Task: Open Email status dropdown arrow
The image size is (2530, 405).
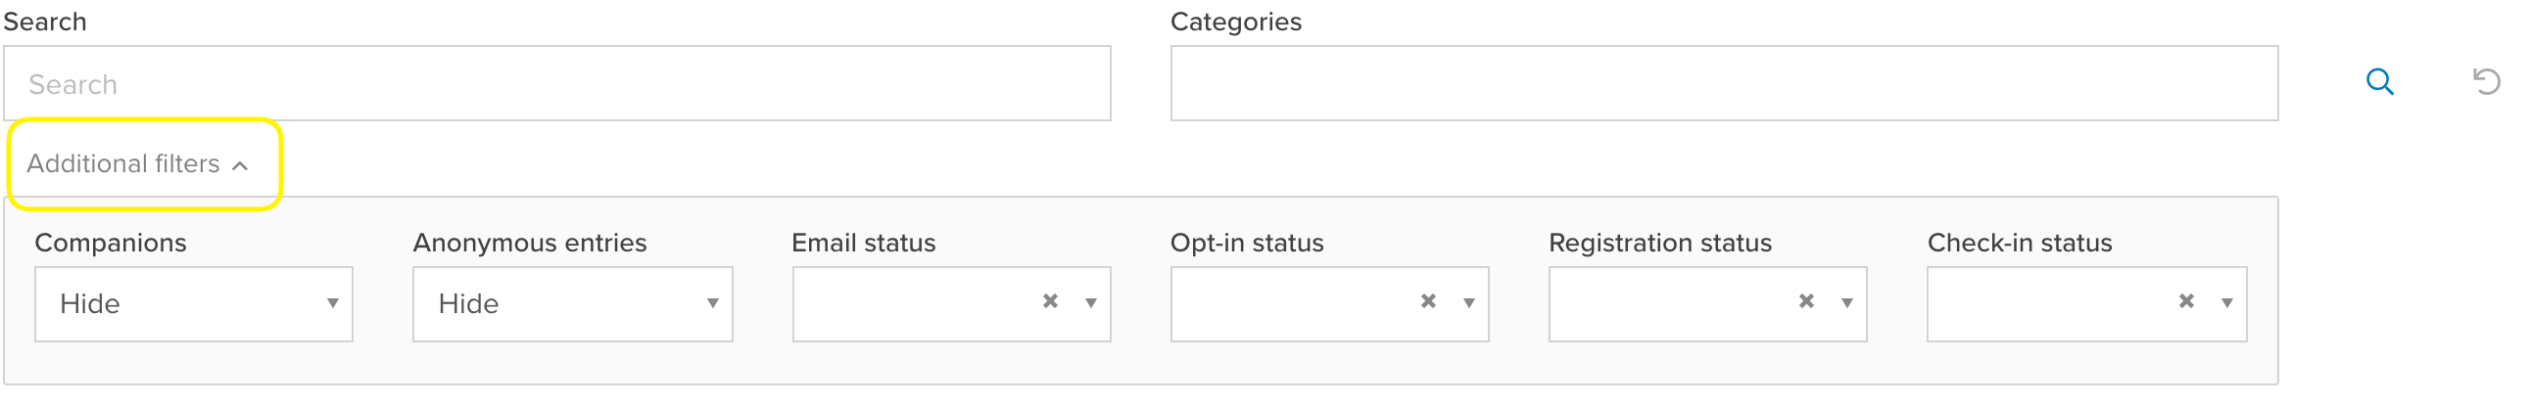Action: [x=1090, y=303]
